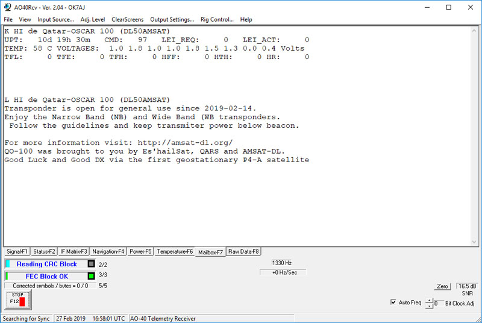Click 'Transponder is open for general use' line
Image resolution: width=482 pixels, height=323 pixels.
point(130,108)
